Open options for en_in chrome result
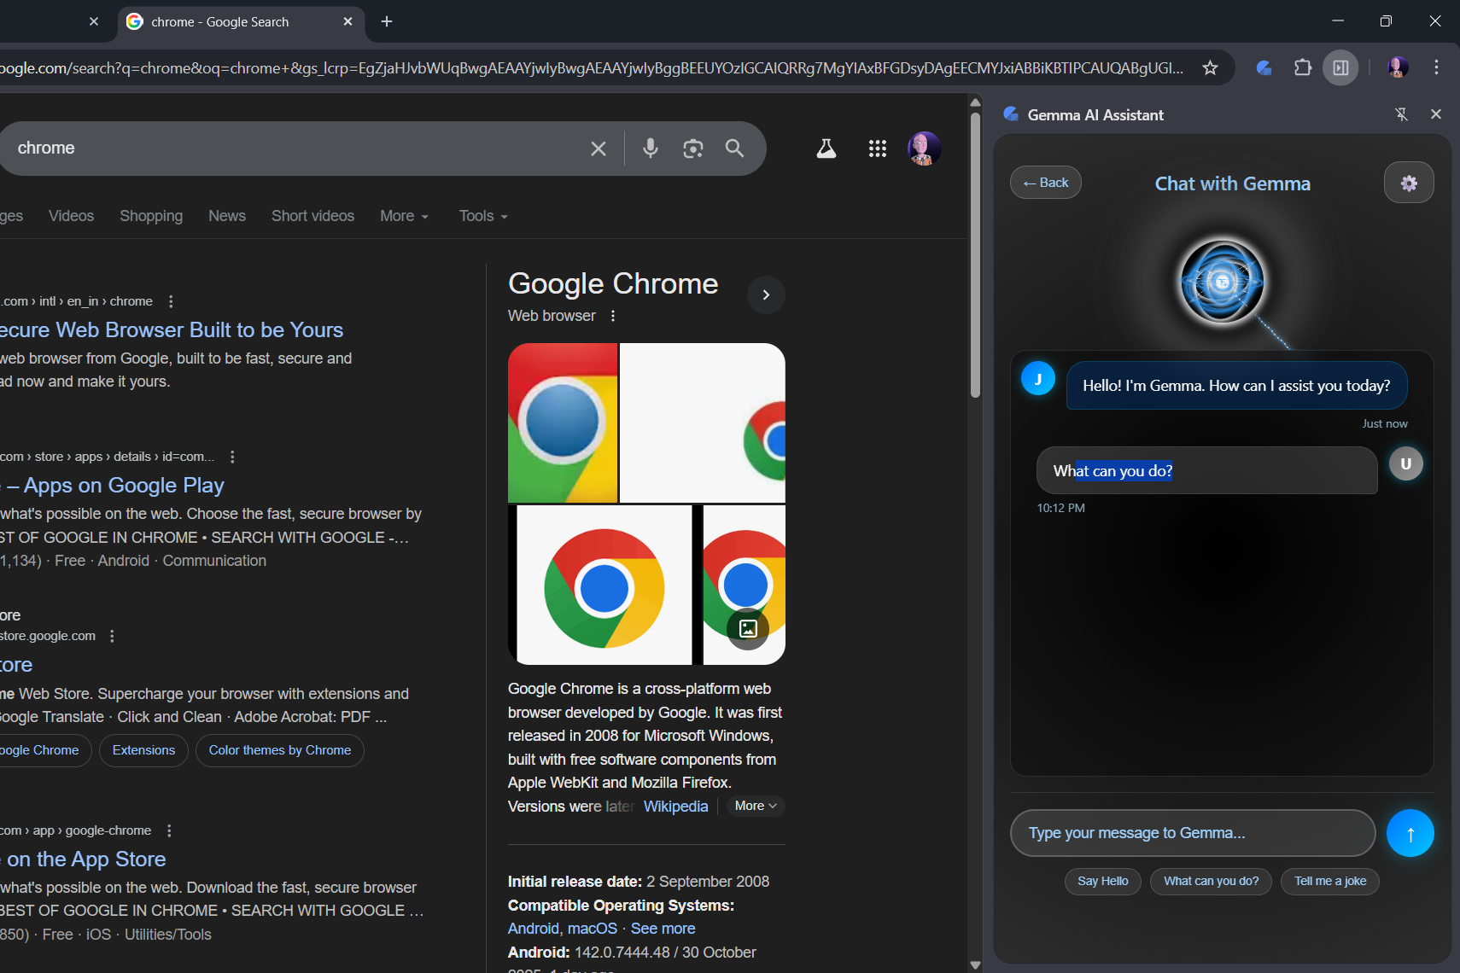The width and height of the screenshot is (1460, 973). (x=171, y=301)
